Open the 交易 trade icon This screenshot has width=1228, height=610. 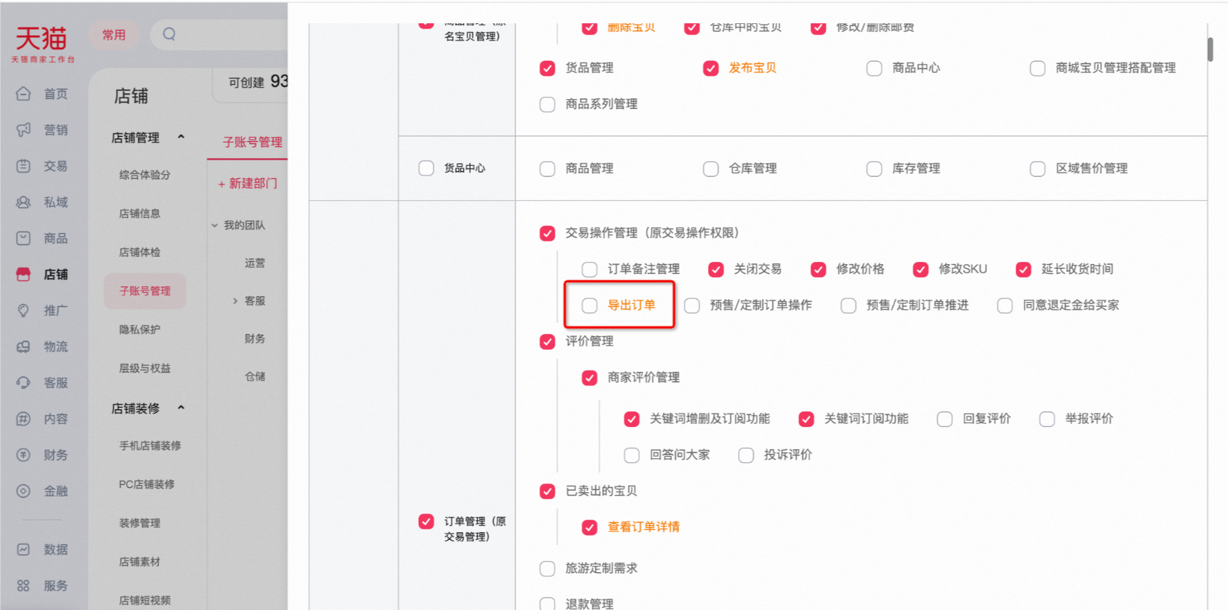point(23,166)
